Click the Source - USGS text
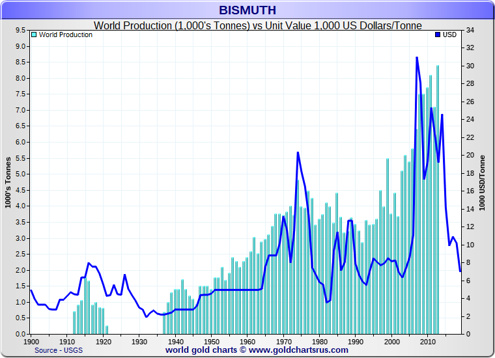This screenshot has height=358, width=495. [x=60, y=350]
